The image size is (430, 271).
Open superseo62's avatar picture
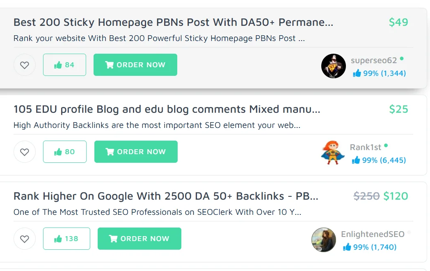click(x=333, y=66)
